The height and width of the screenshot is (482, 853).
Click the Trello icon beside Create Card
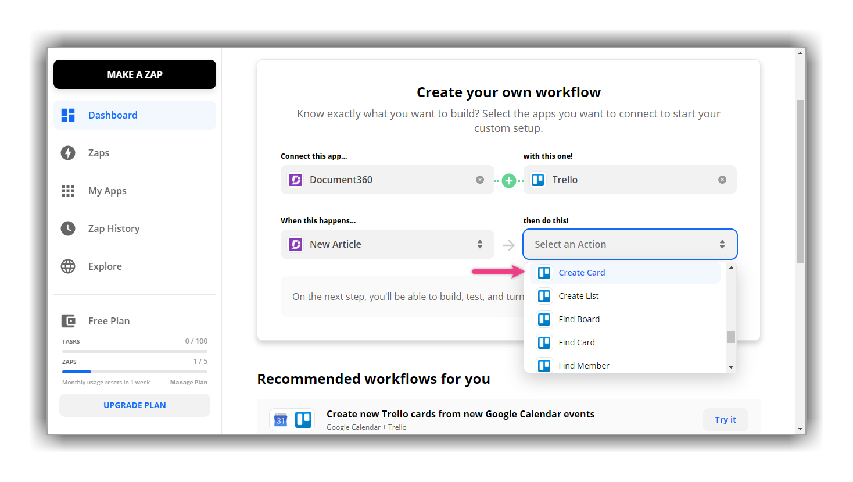click(544, 273)
